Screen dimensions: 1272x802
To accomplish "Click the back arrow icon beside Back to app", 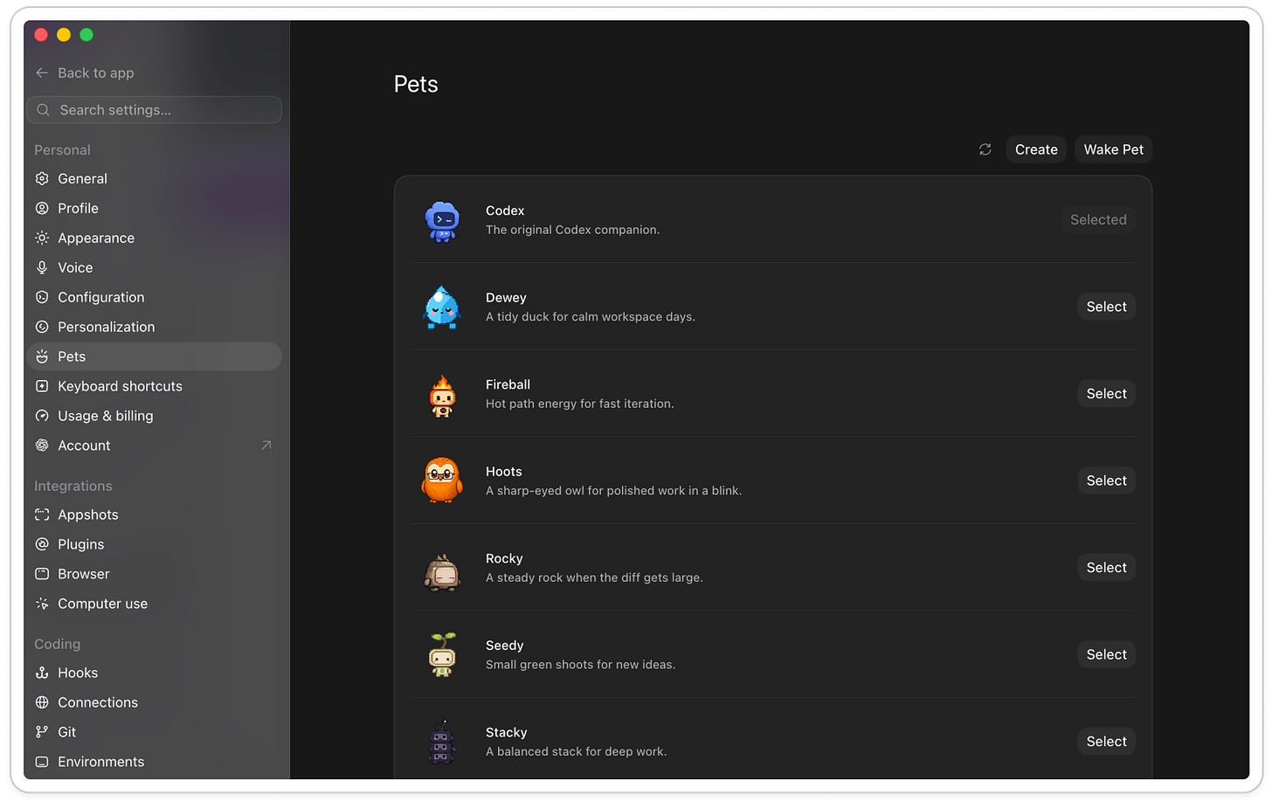I will pos(42,73).
